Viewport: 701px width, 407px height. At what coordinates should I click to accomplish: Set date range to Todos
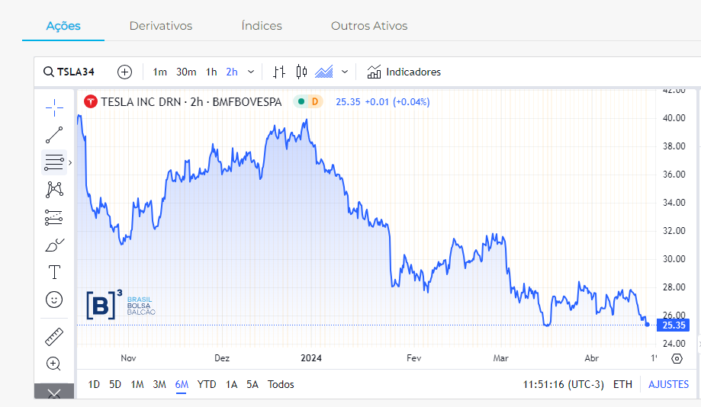point(281,385)
